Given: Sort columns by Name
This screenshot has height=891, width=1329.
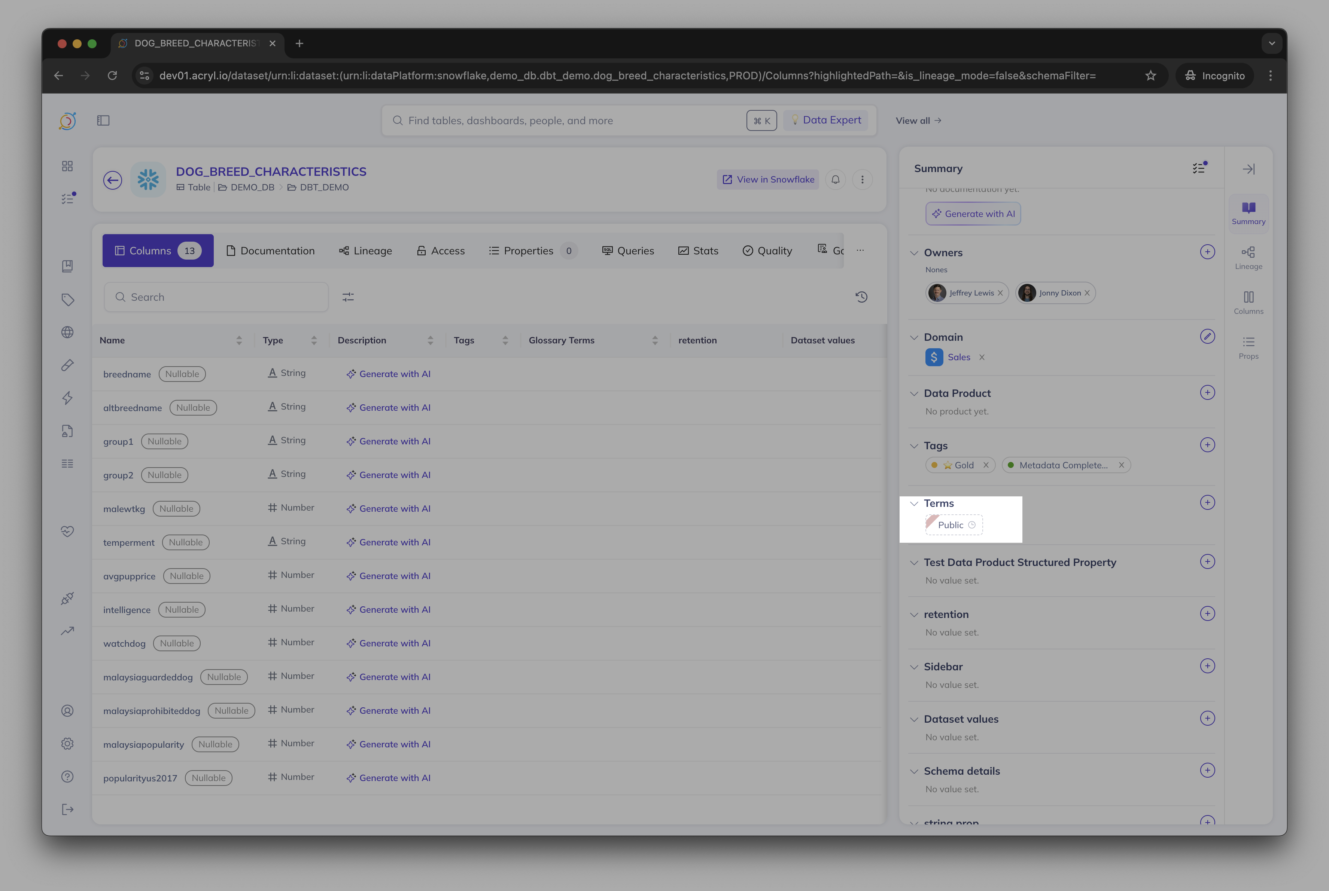Looking at the screenshot, I should 239,340.
